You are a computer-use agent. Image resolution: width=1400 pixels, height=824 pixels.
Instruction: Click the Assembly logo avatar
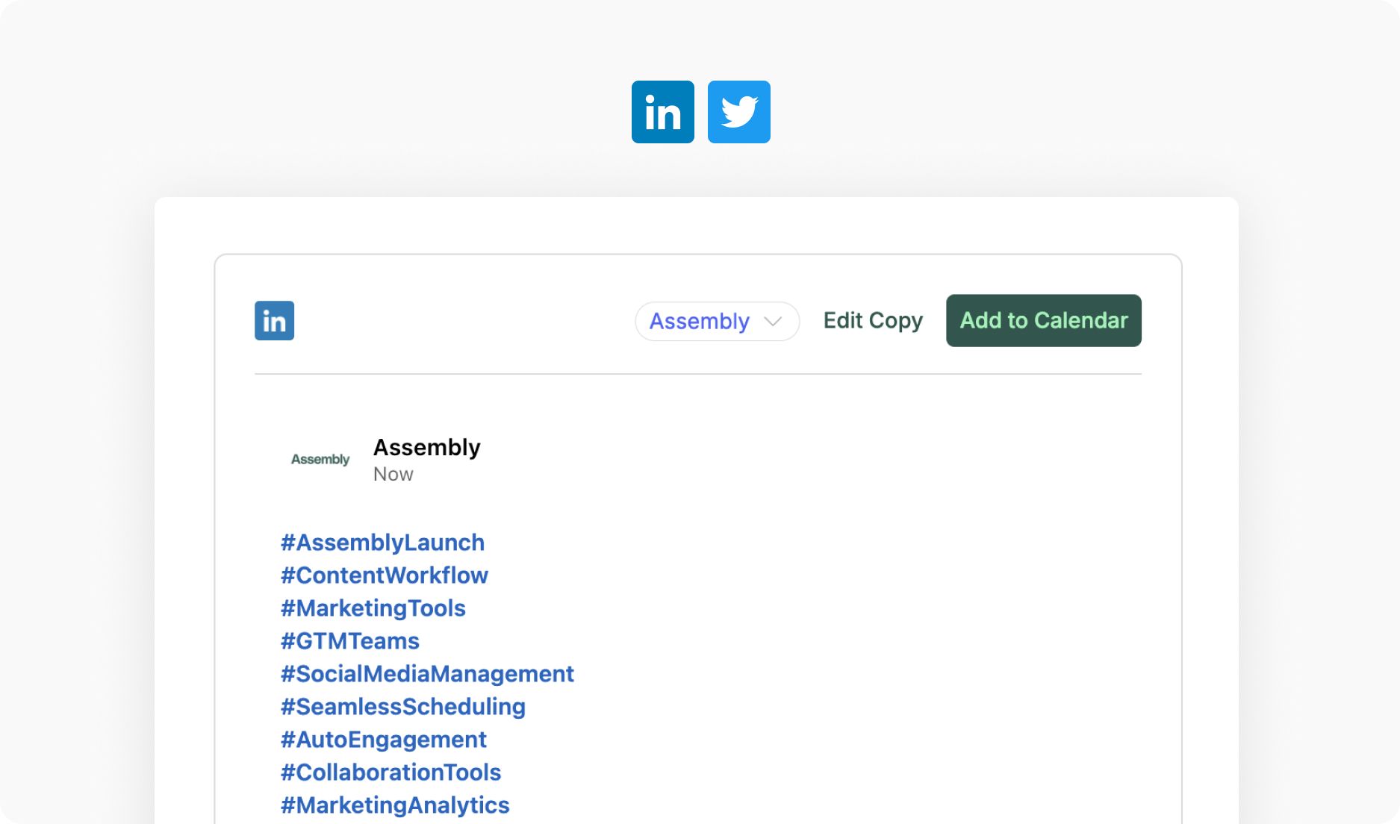(320, 459)
